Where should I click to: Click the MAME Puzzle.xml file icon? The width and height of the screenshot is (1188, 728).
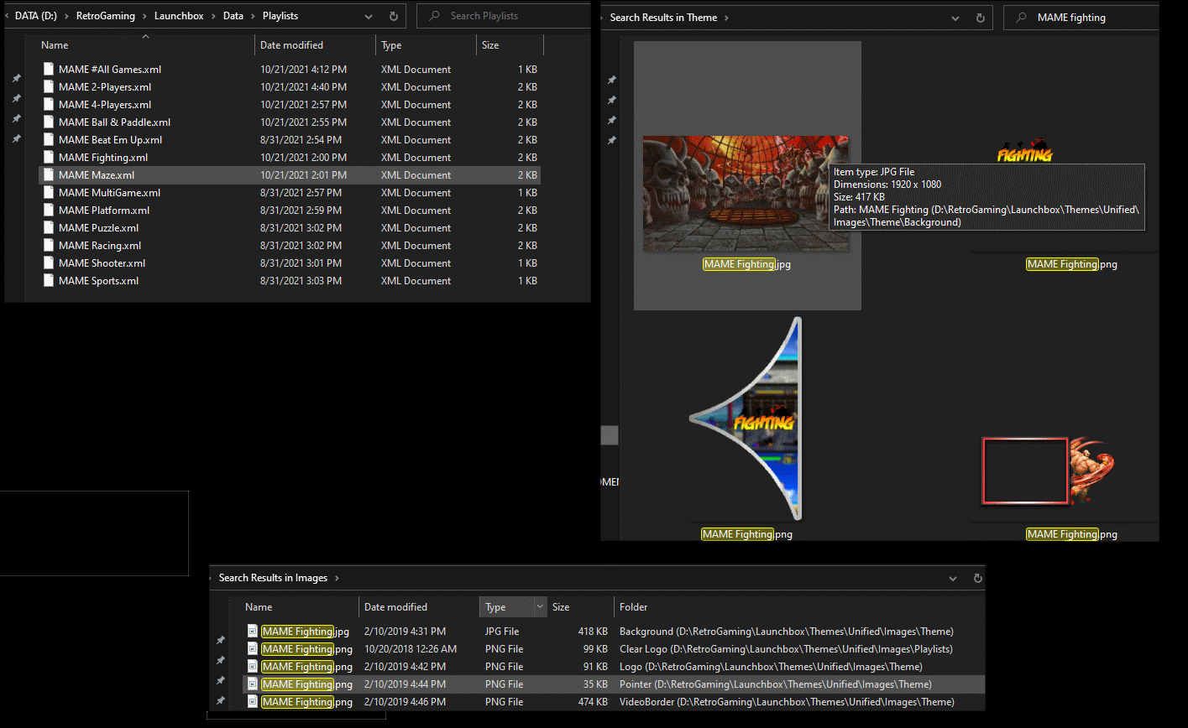(x=49, y=228)
